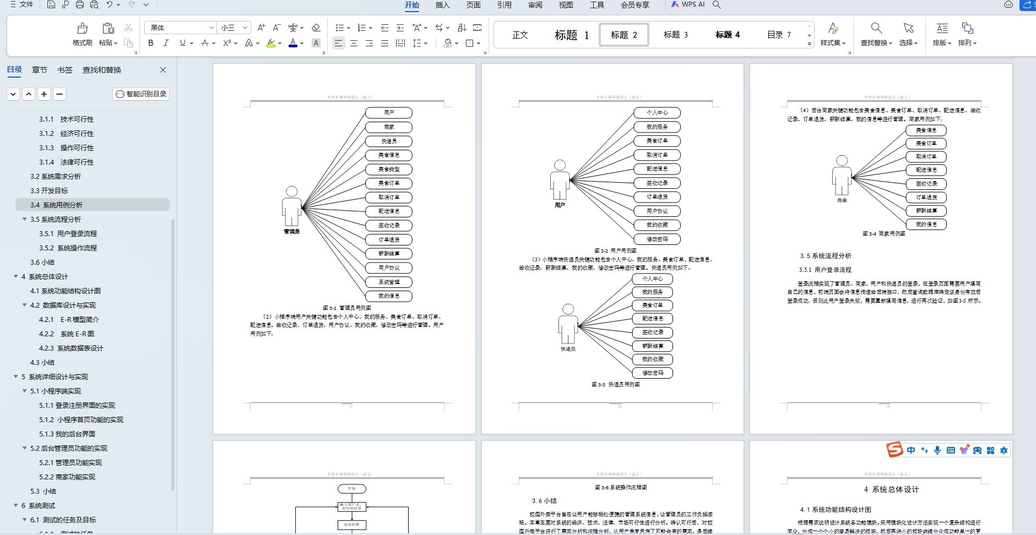Screen dimensions: 1036x535
Task: Click the italic formatting icon
Action: pos(166,43)
